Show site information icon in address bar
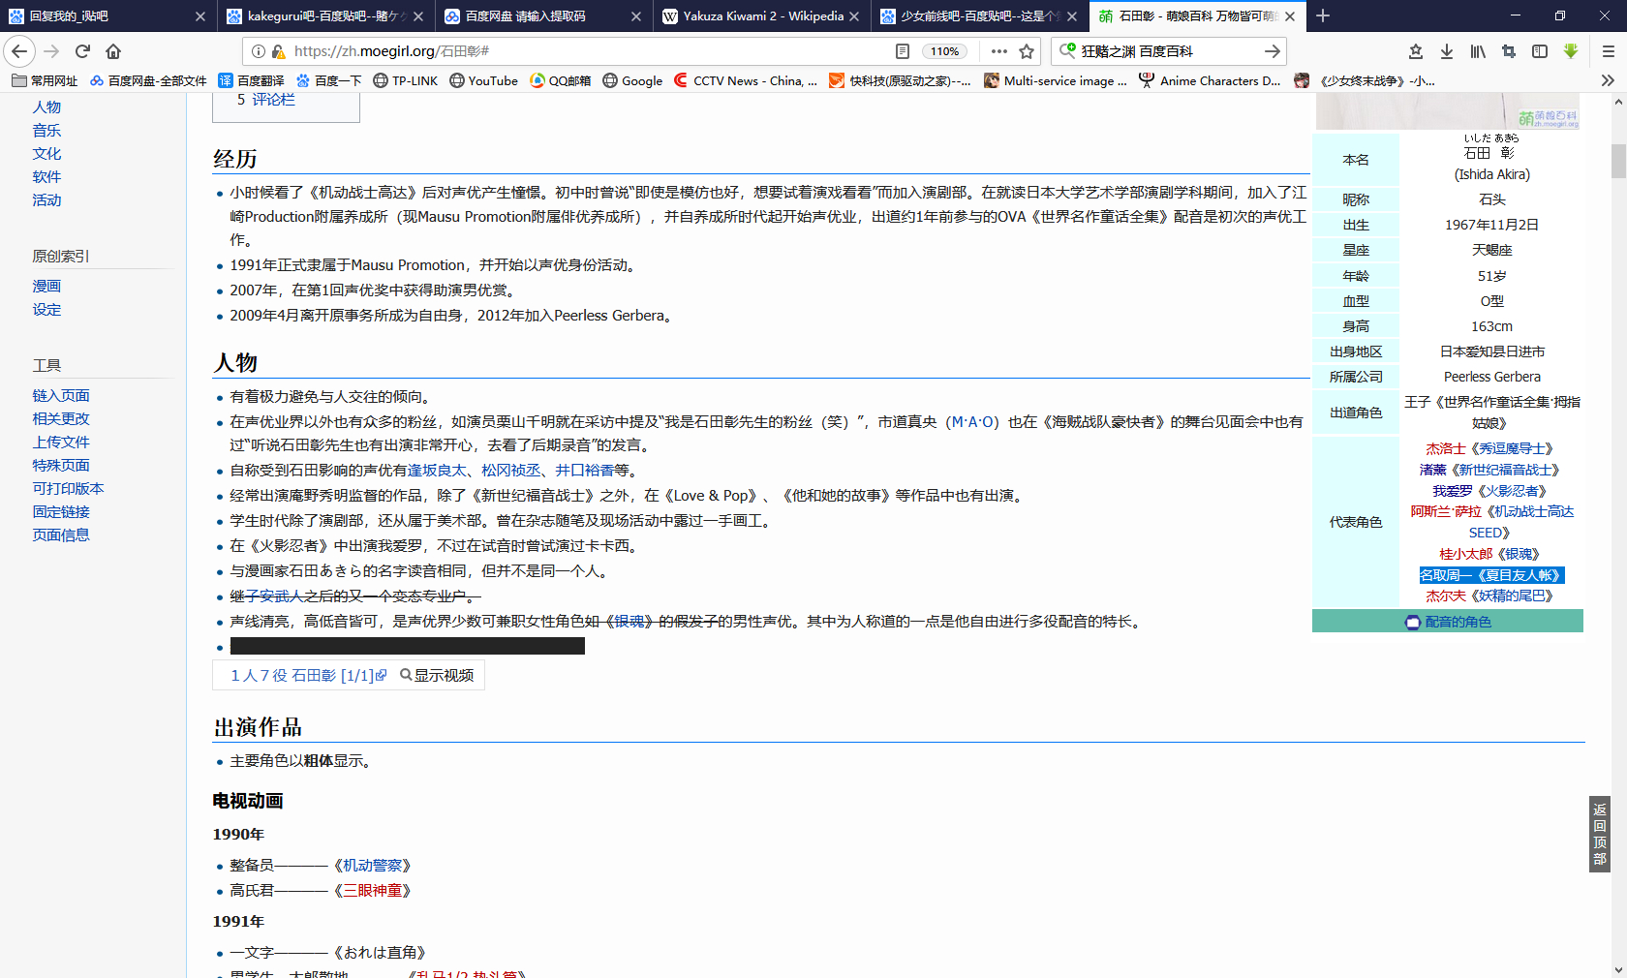Screen dimensions: 1627x978 tap(259, 51)
